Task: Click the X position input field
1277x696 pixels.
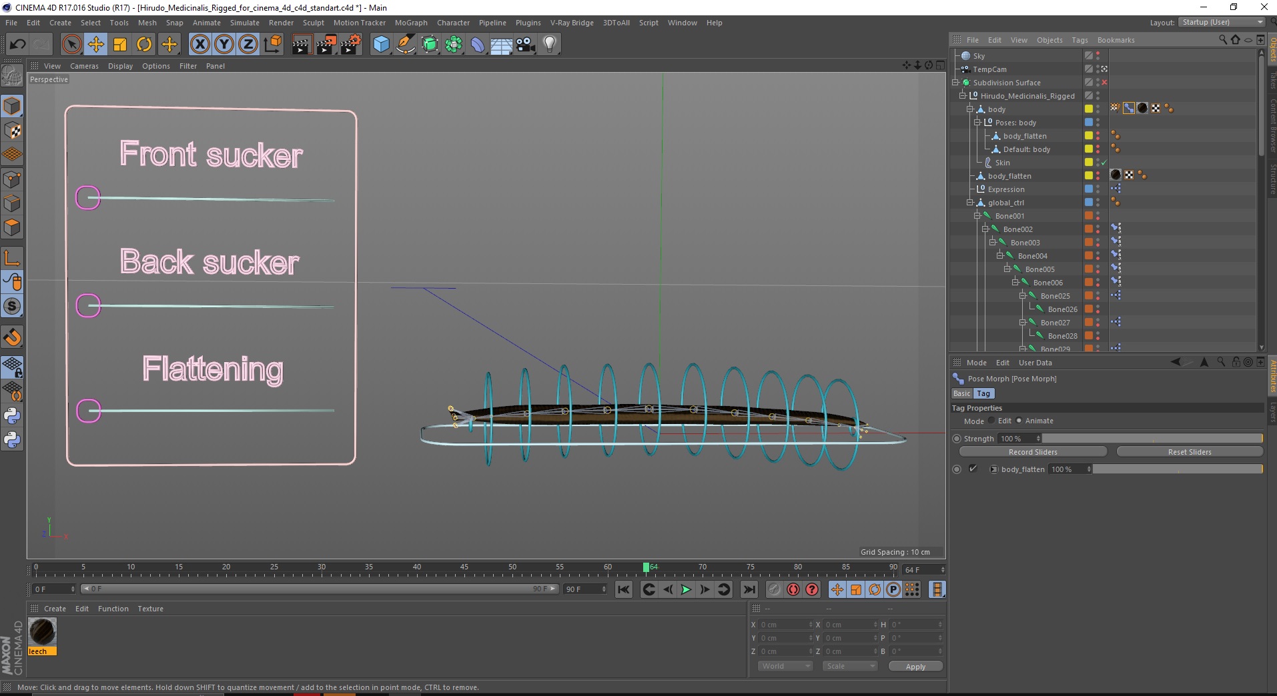Action: point(786,625)
